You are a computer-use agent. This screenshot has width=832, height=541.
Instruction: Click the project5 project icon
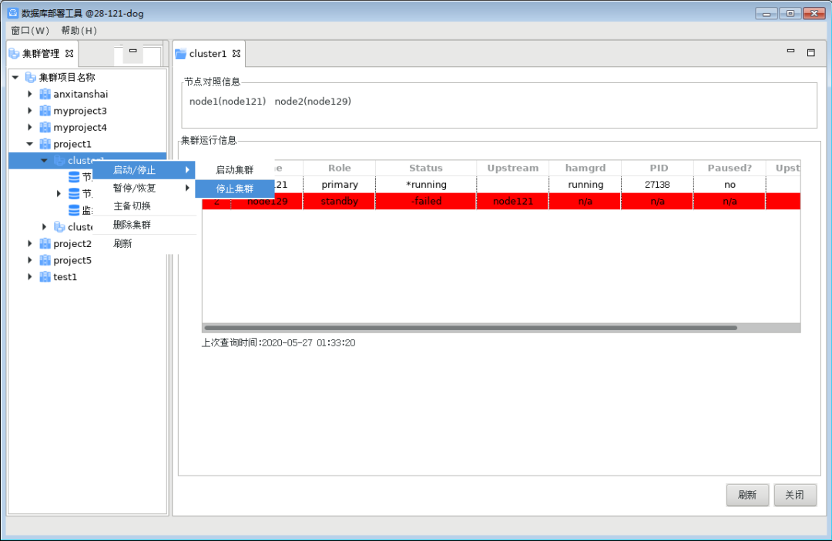coord(45,260)
